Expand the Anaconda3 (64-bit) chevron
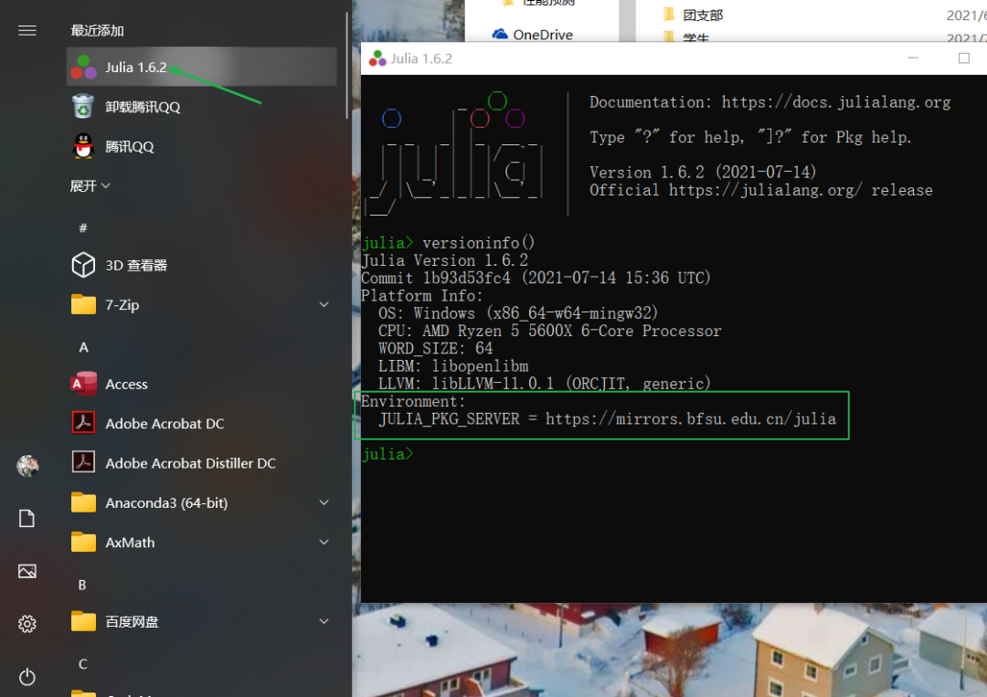Viewport: 987px width, 697px height. [324, 502]
